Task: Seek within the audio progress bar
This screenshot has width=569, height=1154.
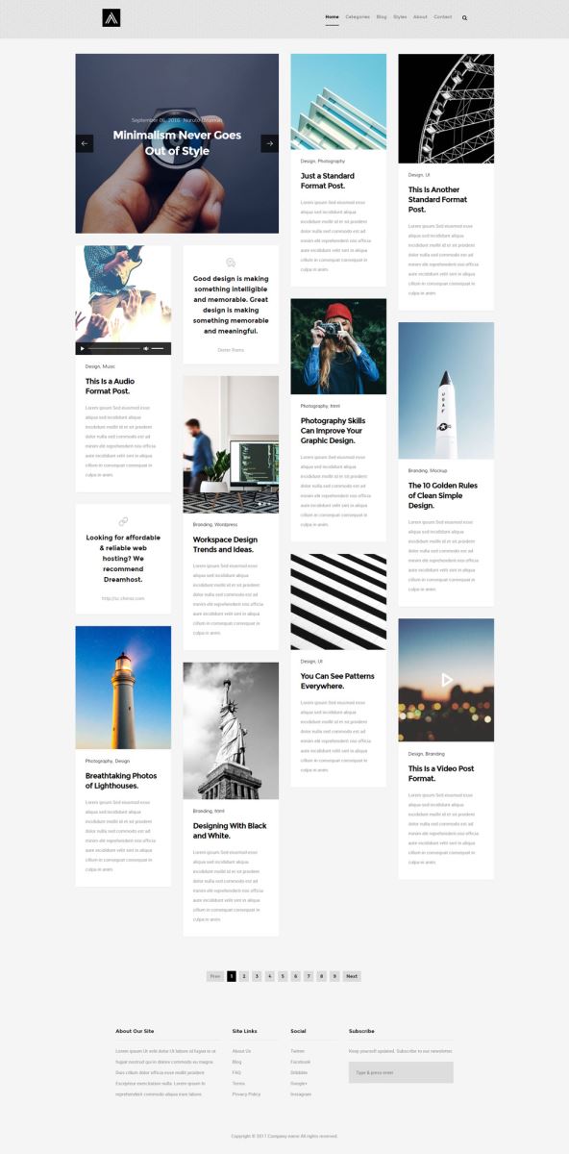Action: [114, 348]
